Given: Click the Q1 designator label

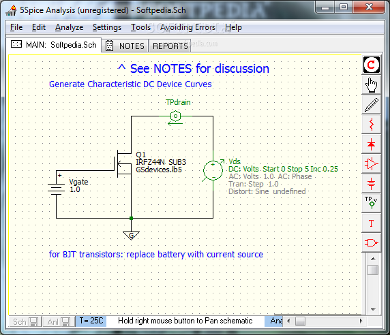Looking at the screenshot, I should (x=140, y=155).
